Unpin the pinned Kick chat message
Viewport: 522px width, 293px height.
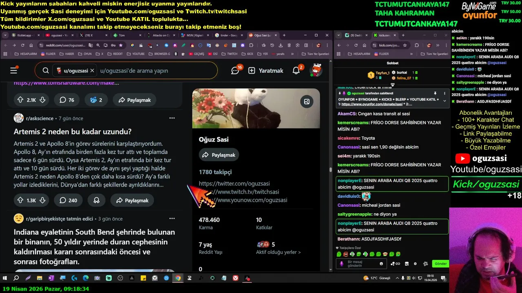(435, 93)
